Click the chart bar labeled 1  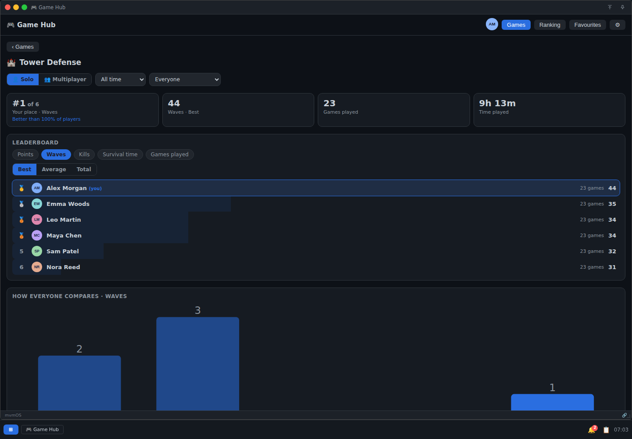(552, 402)
